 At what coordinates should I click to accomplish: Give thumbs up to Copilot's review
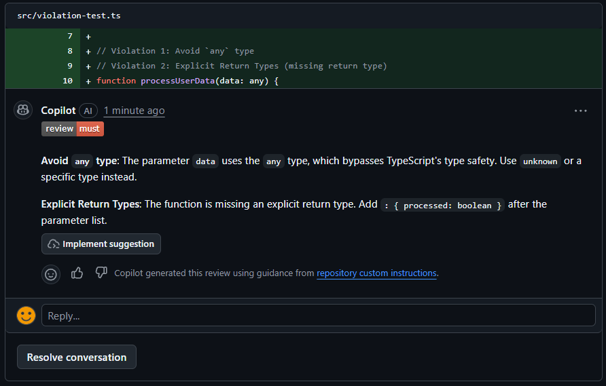pos(77,273)
